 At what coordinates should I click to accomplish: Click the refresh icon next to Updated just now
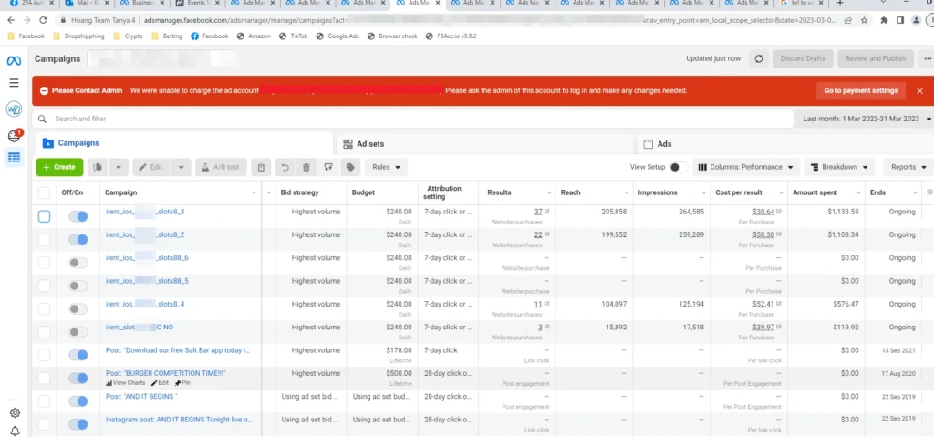758,58
